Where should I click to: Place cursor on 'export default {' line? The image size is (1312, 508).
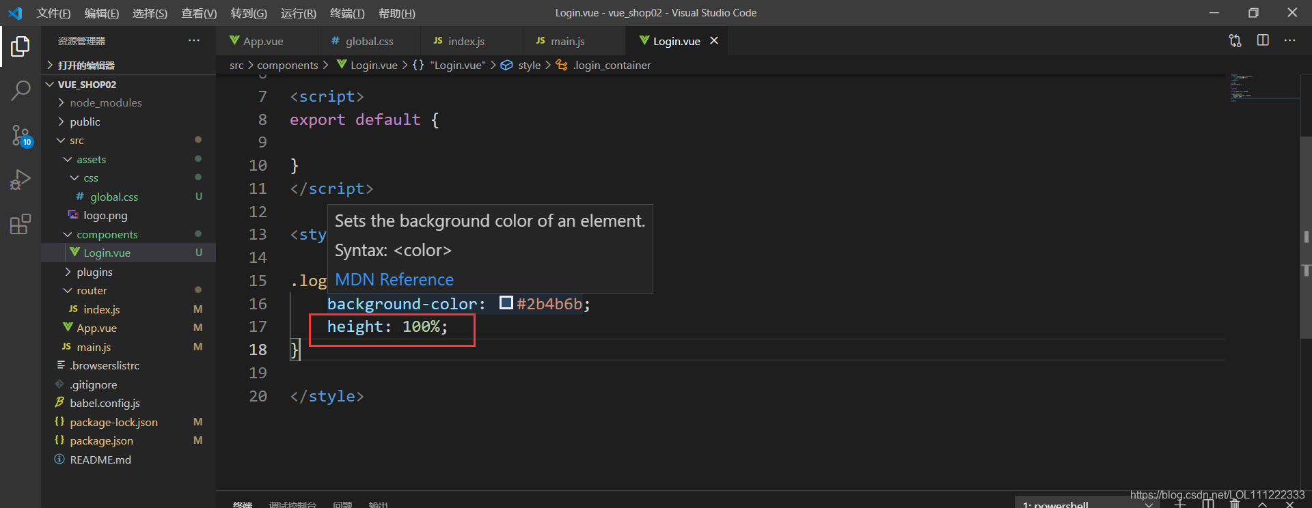pyautogui.click(x=364, y=119)
